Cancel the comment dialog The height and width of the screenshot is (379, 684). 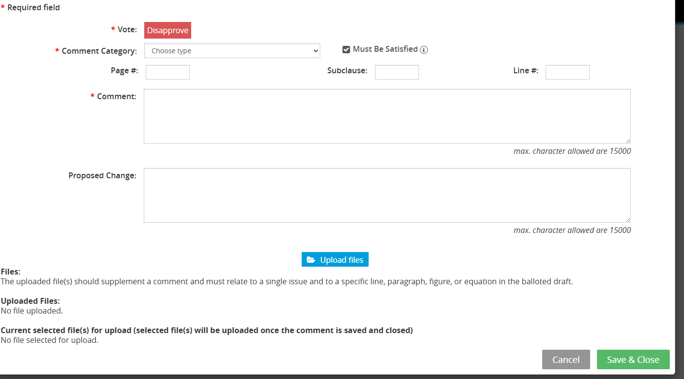click(x=566, y=359)
